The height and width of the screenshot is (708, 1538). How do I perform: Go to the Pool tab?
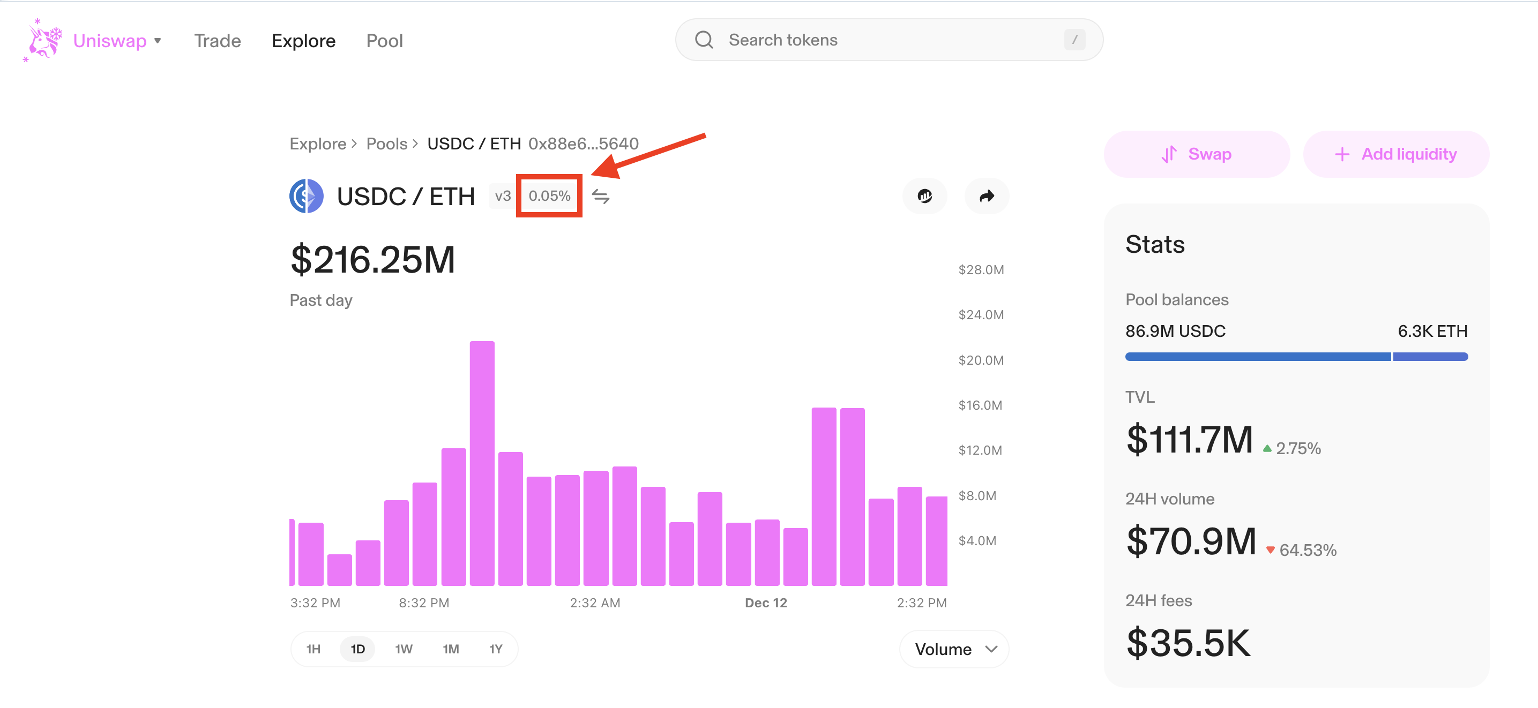pyautogui.click(x=385, y=41)
